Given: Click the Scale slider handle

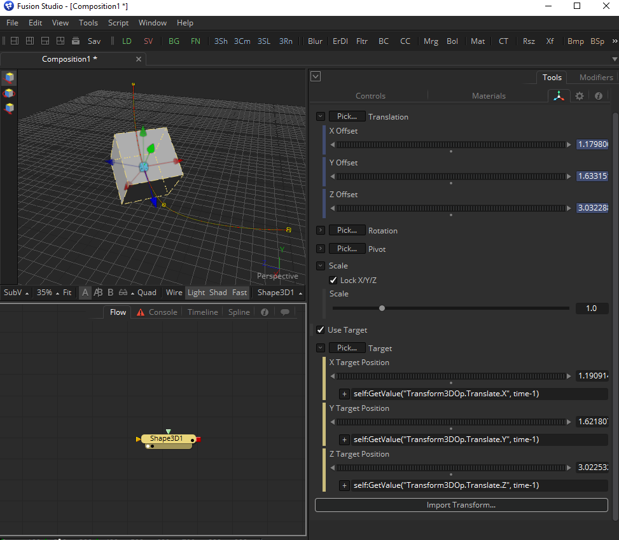Looking at the screenshot, I should point(382,308).
